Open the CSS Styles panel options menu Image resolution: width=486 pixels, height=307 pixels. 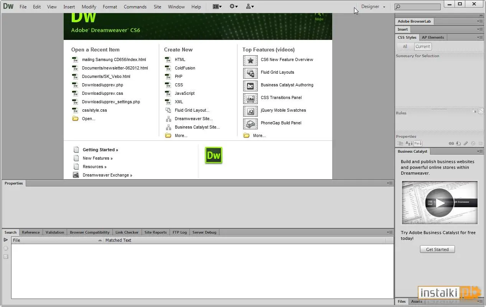point(480,37)
